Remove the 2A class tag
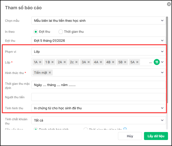 (65, 62)
